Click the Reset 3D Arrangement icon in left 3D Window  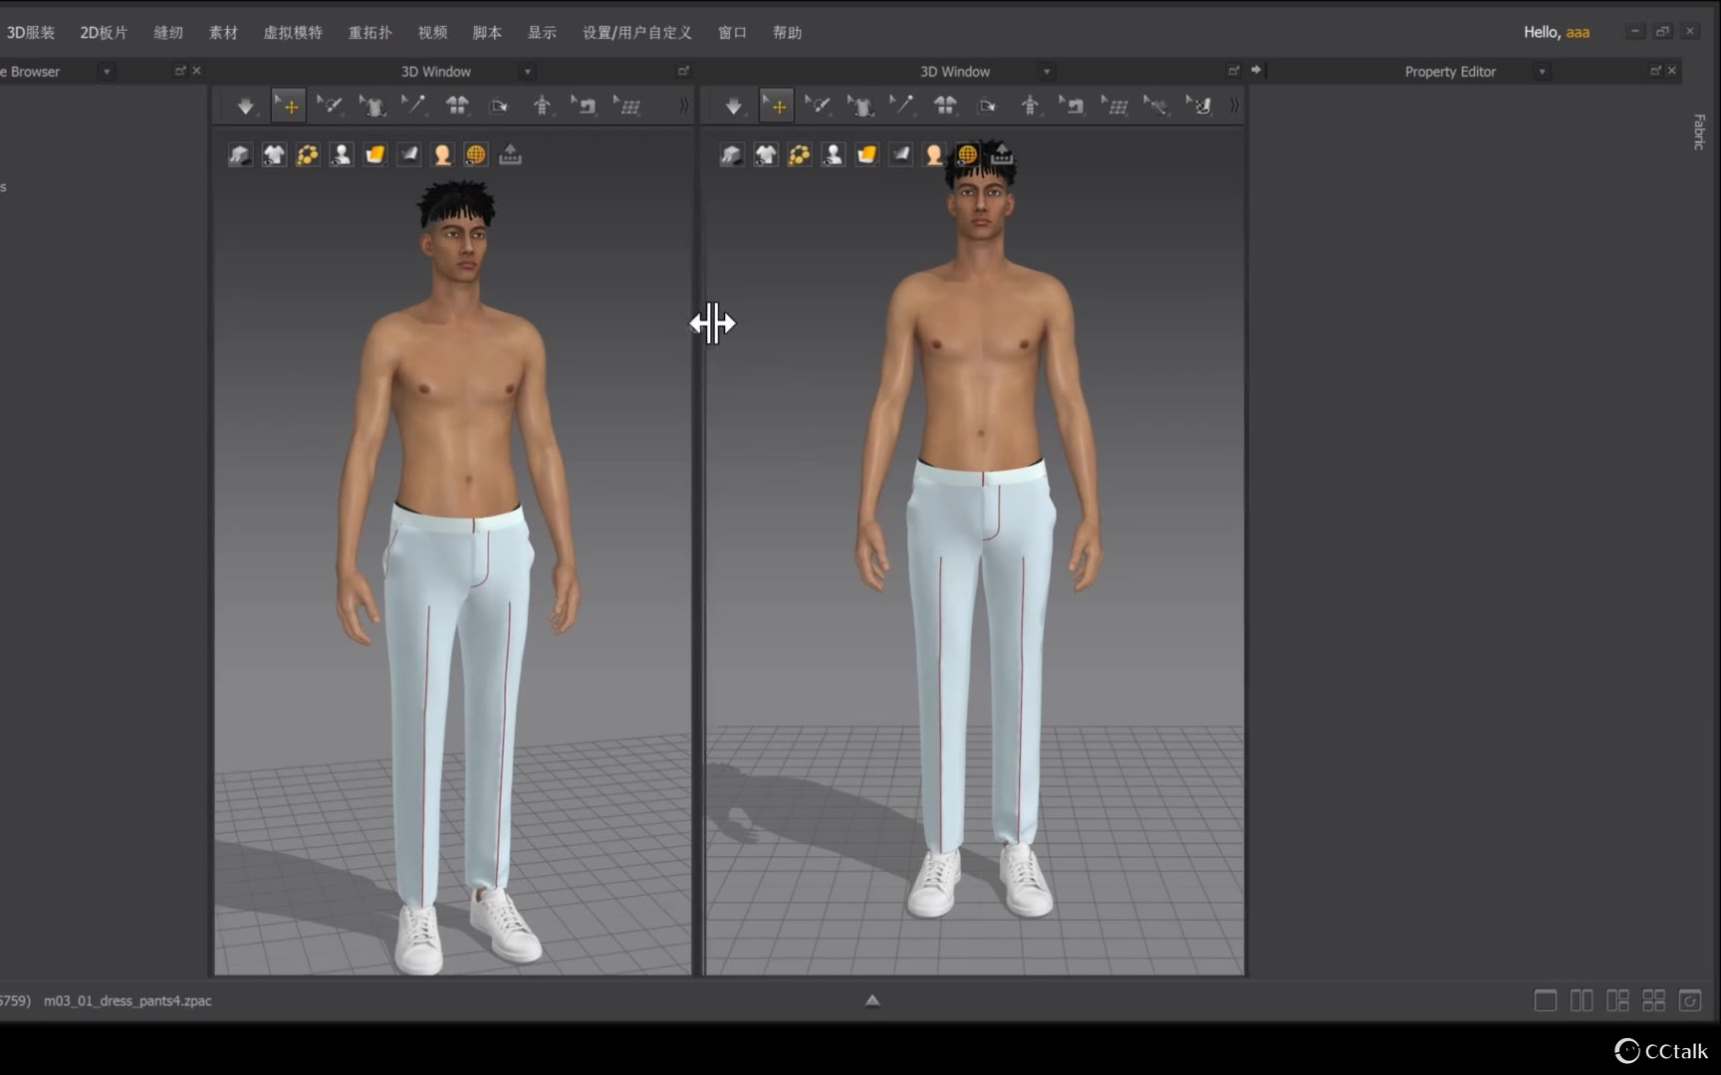[457, 106]
